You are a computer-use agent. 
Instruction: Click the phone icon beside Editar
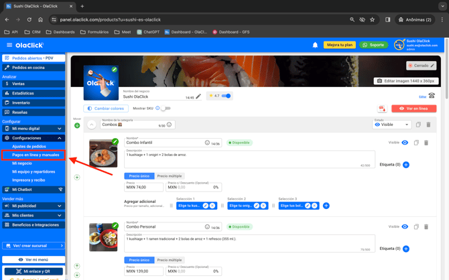point(432,96)
